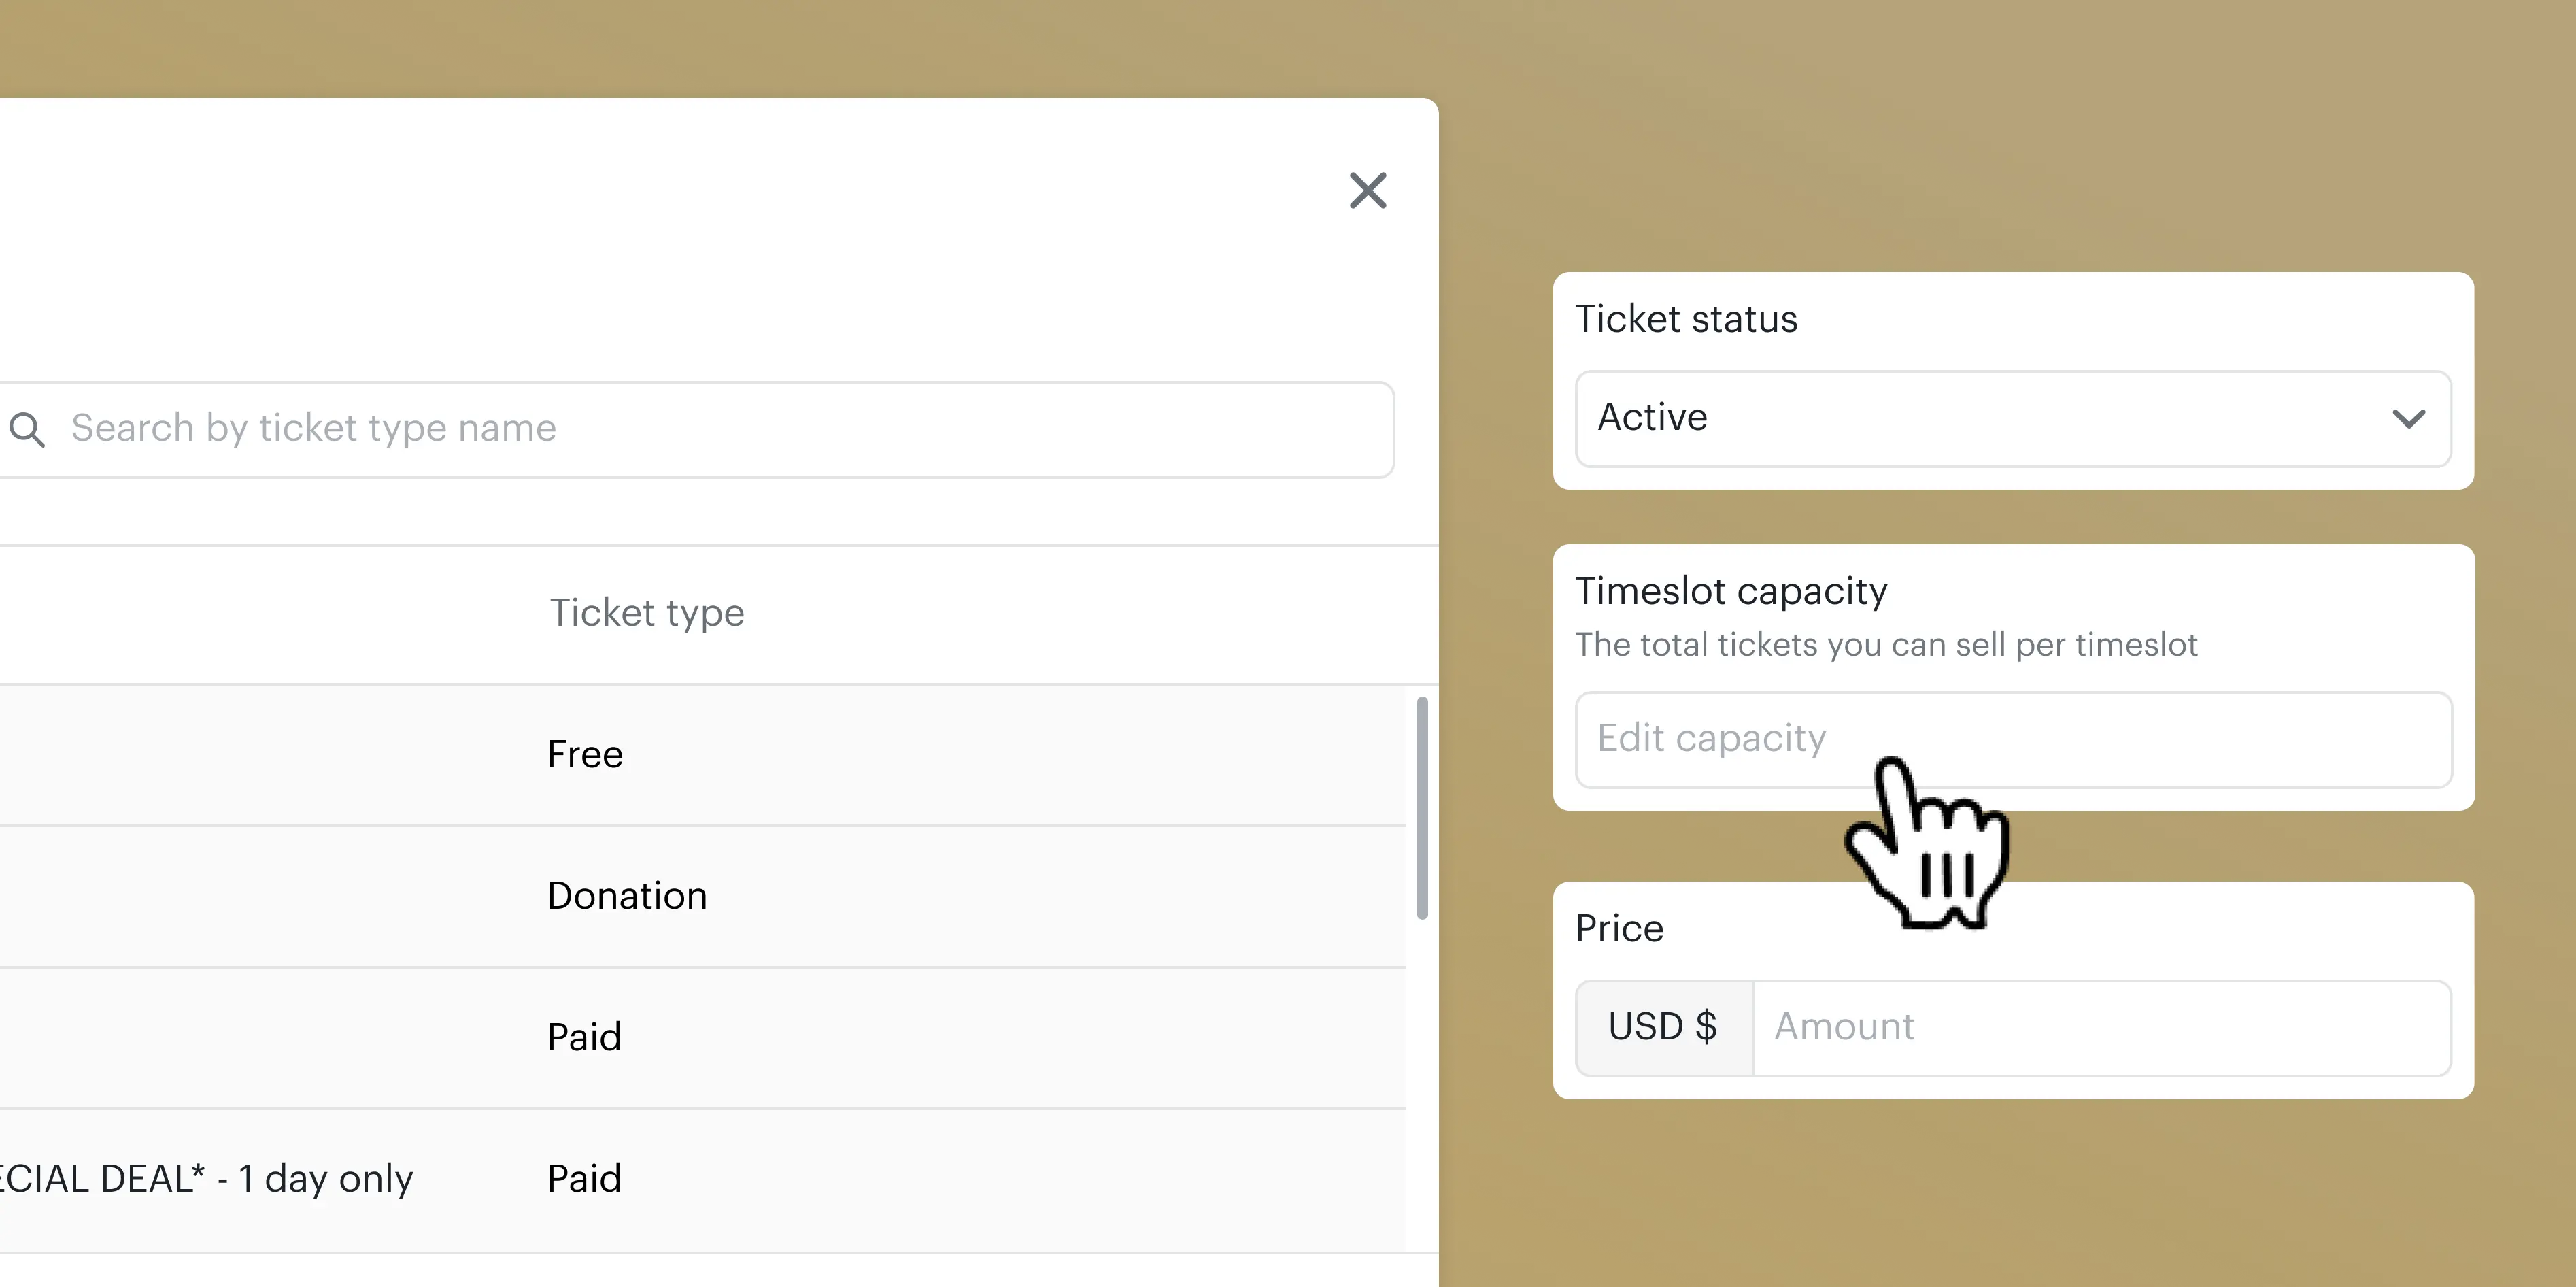Click the Paid label in SPECIAL DEAL row

tap(584, 1178)
